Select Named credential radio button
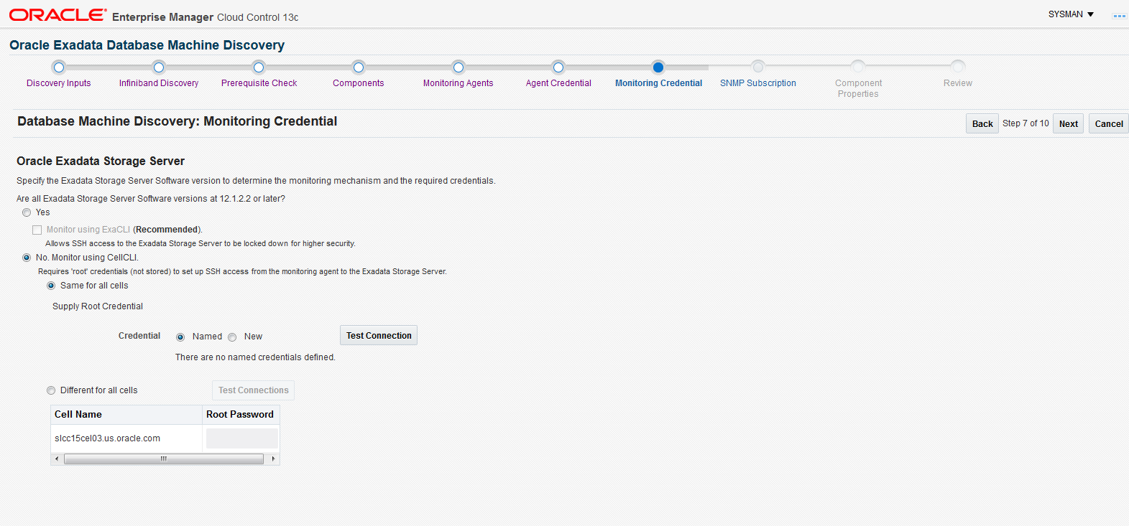This screenshot has height=526, width=1129. tap(180, 337)
